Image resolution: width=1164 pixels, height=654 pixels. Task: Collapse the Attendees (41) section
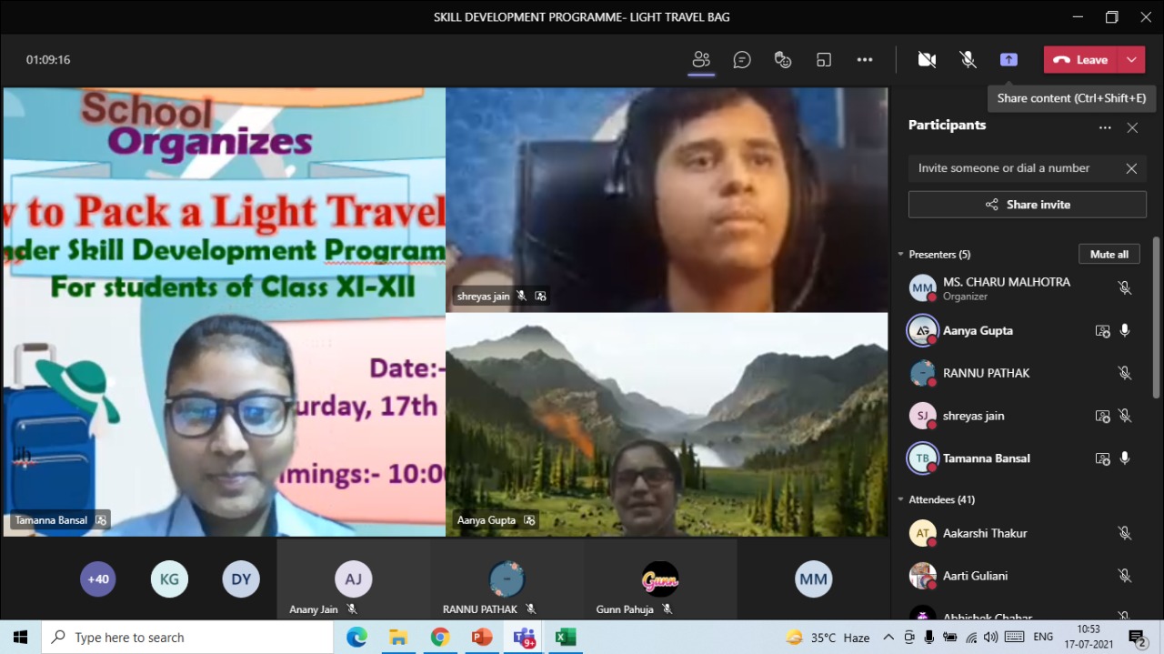pyautogui.click(x=901, y=499)
